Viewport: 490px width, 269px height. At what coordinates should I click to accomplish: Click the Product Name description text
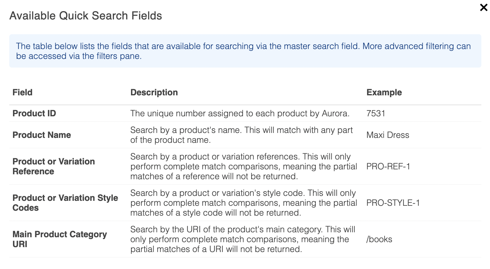coord(241,135)
